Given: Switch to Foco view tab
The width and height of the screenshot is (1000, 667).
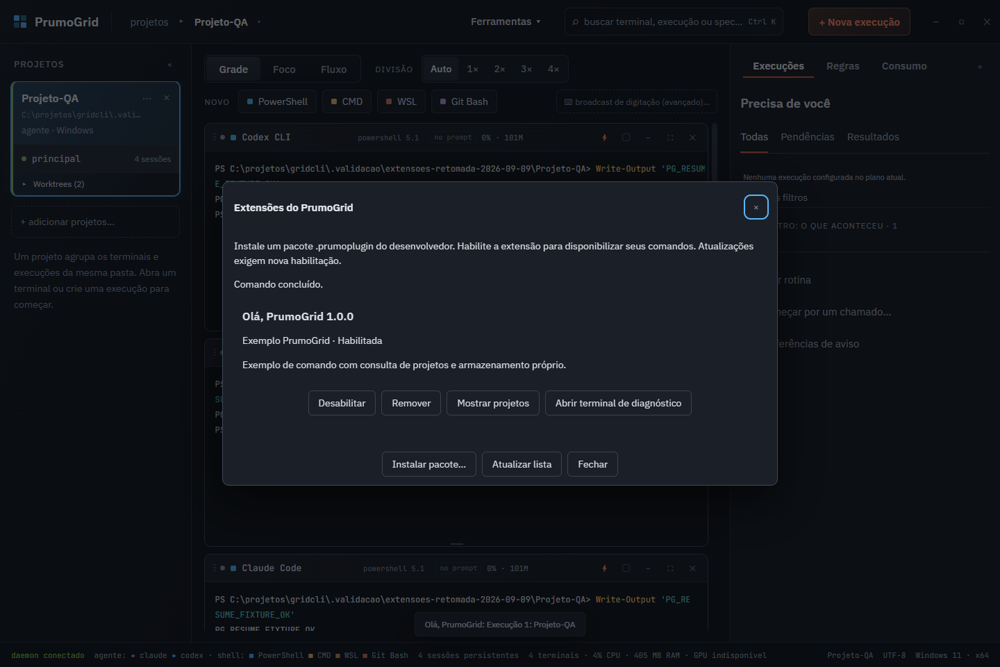Looking at the screenshot, I should tap(284, 69).
